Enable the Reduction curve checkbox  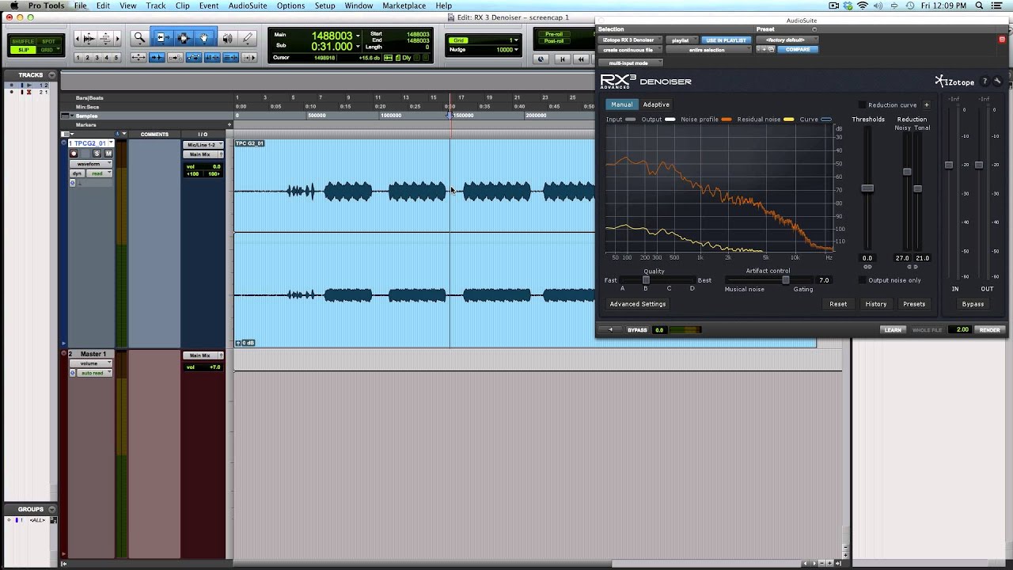pyautogui.click(x=862, y=104)
